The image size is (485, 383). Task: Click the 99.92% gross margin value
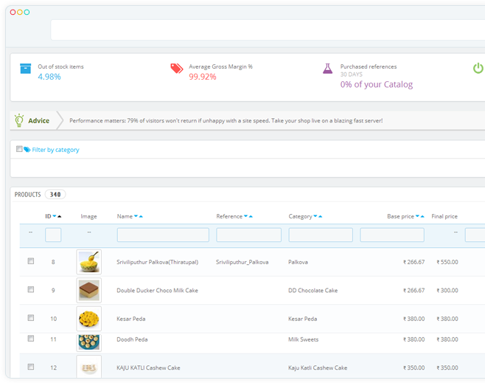pos(203,77)
